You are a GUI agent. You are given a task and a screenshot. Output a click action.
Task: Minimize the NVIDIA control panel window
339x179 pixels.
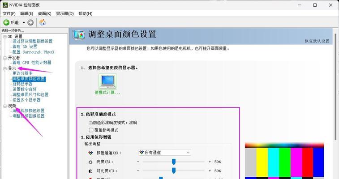click(x=300, y=5)
